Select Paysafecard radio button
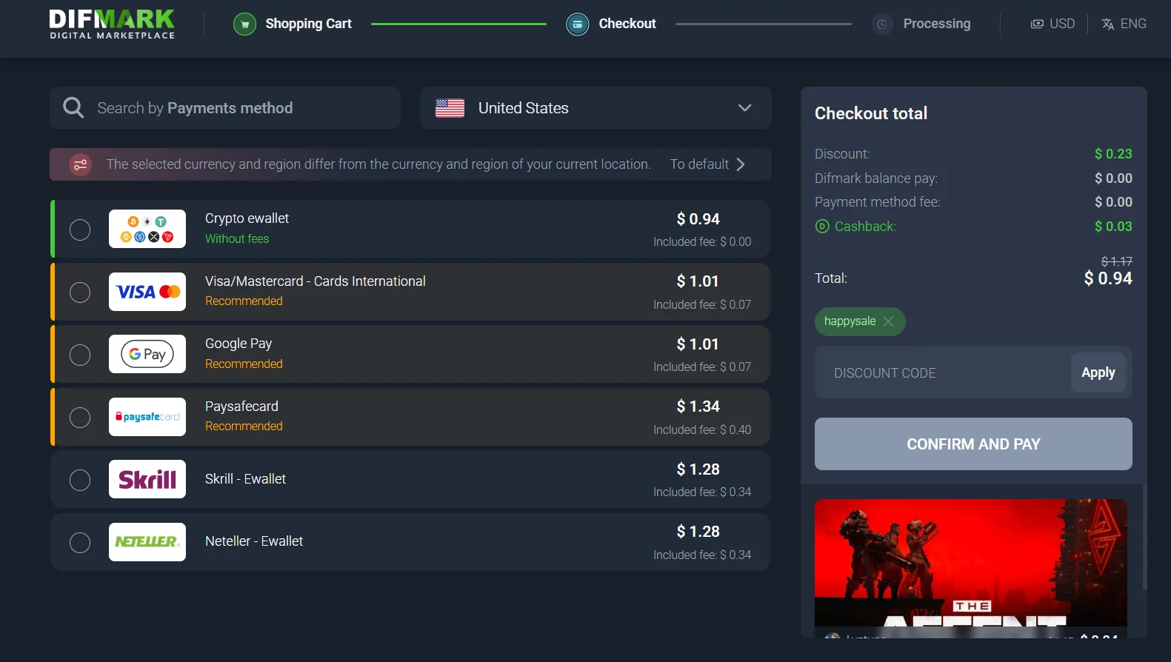Screen dimensions: 1171x662 coord(80,418)
